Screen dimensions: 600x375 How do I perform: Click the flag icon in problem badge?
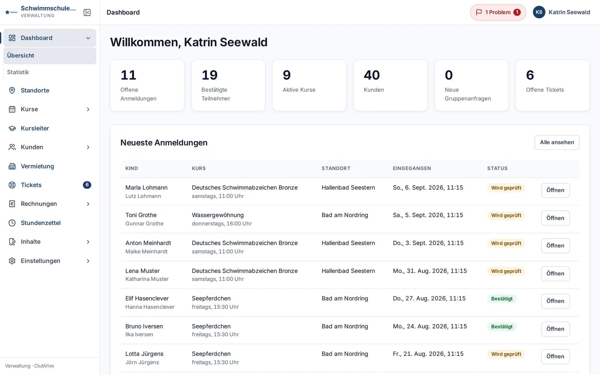tap(479, 12)
